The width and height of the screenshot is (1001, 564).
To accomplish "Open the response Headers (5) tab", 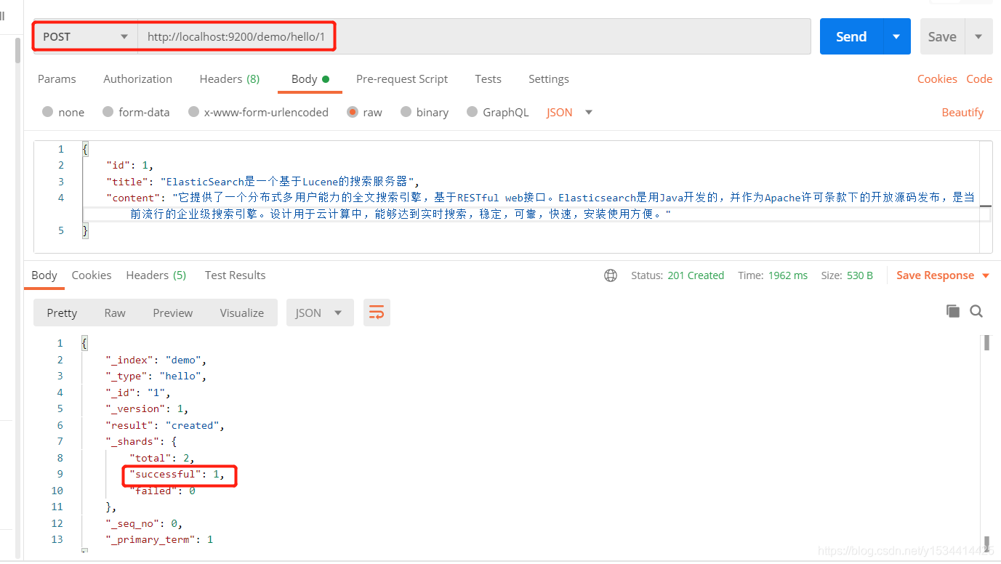I will click(x=156, y=275).
